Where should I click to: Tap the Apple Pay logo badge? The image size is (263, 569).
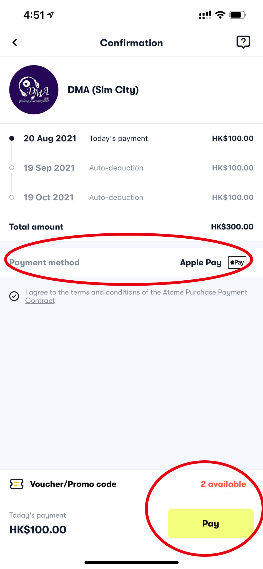click(x=237, y=262)
